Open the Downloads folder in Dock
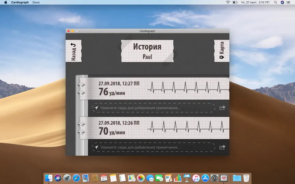Screen dimensions: 295x184 click(x=237, y=178)
